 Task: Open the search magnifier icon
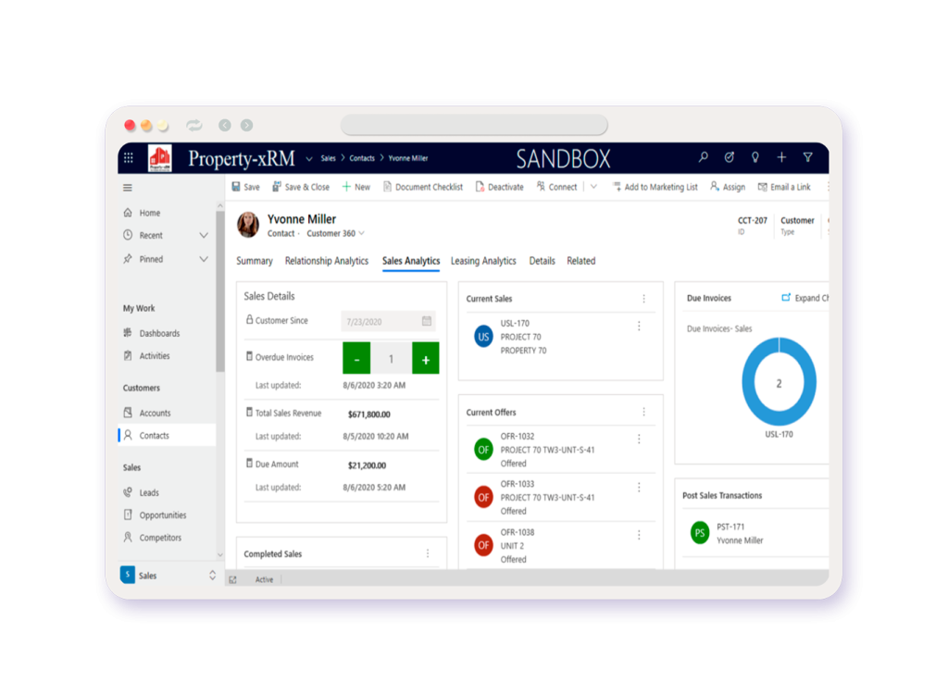[x=704, y=157]
